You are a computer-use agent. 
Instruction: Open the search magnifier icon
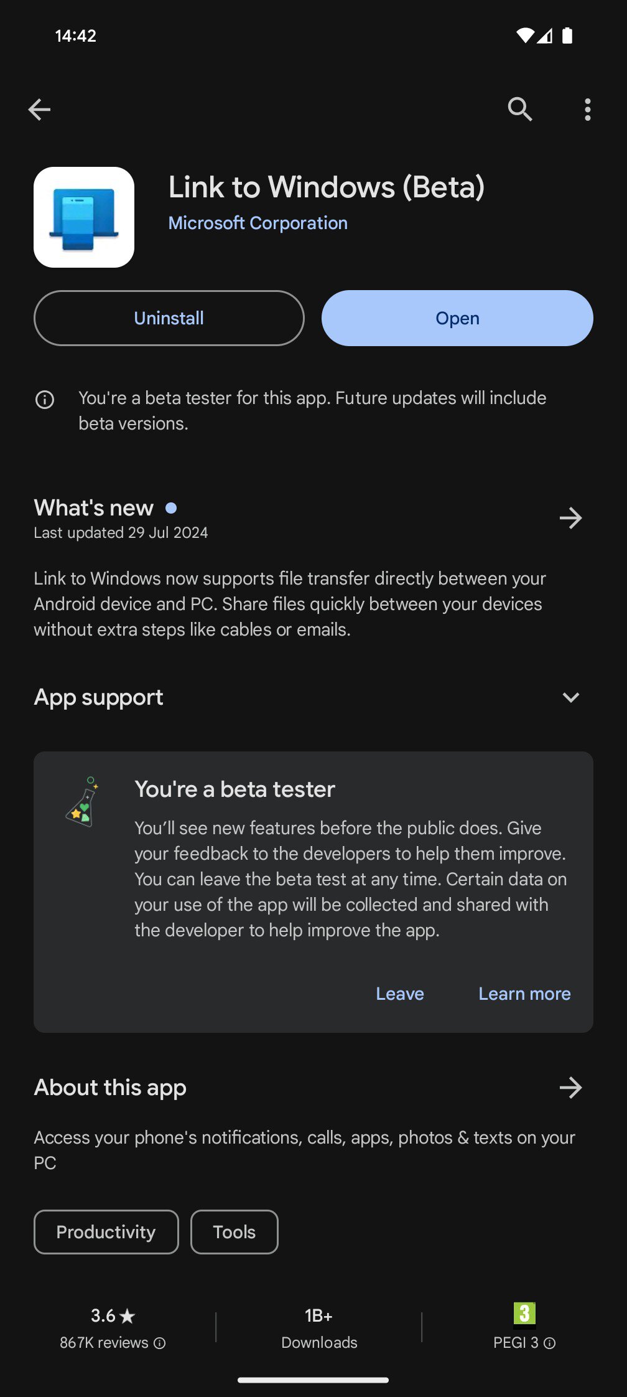click(520, 110)
